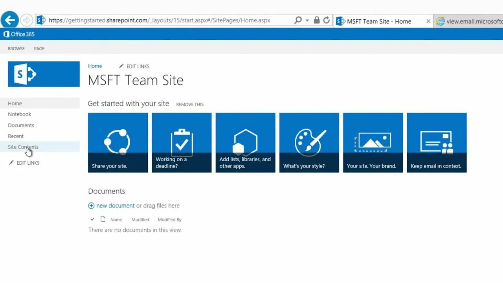503x283 pixels.
Task: Click the Home link in the top navigation
Action: pyautogui.click(x=95, y=66)
